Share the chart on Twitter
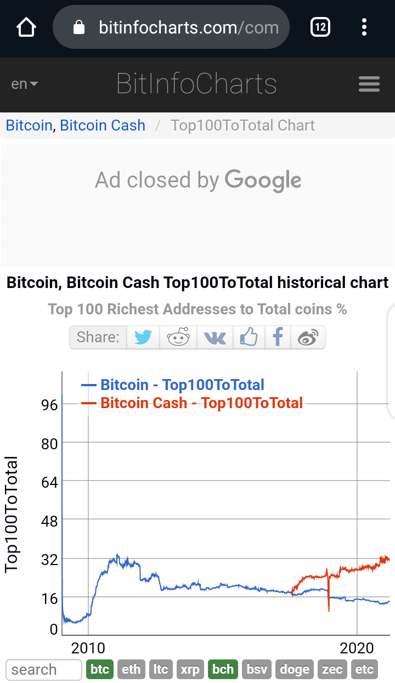Screen dimensions: 395x683 (x=143, y=337)
